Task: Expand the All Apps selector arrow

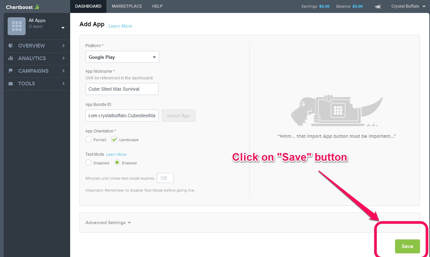Action: [x=63, y=28]
